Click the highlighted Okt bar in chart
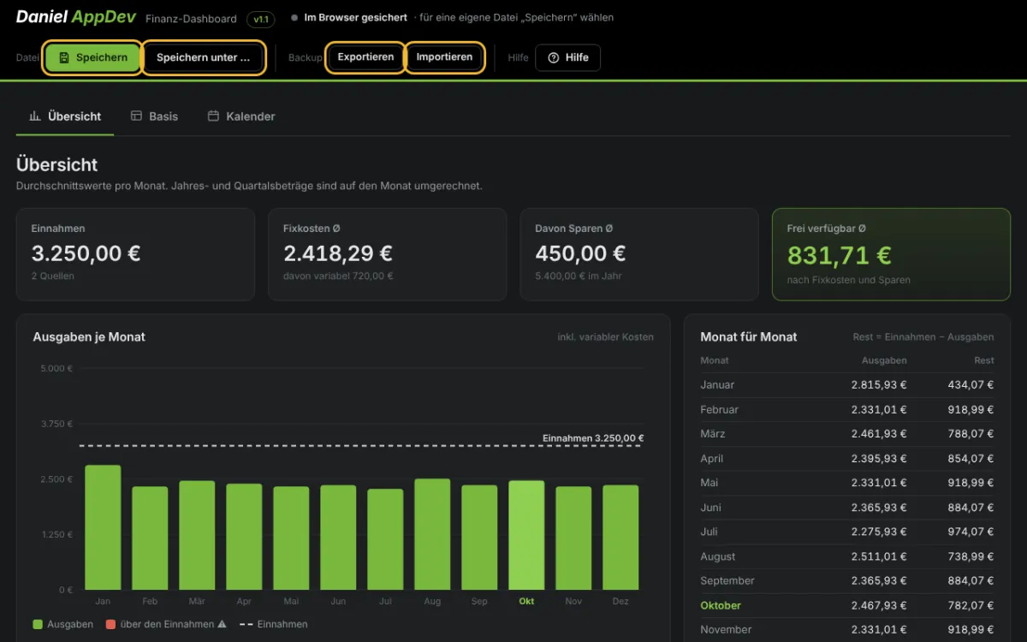Image resolution: width=1027 pixels, height=642 pixels. tap(526, 535)
